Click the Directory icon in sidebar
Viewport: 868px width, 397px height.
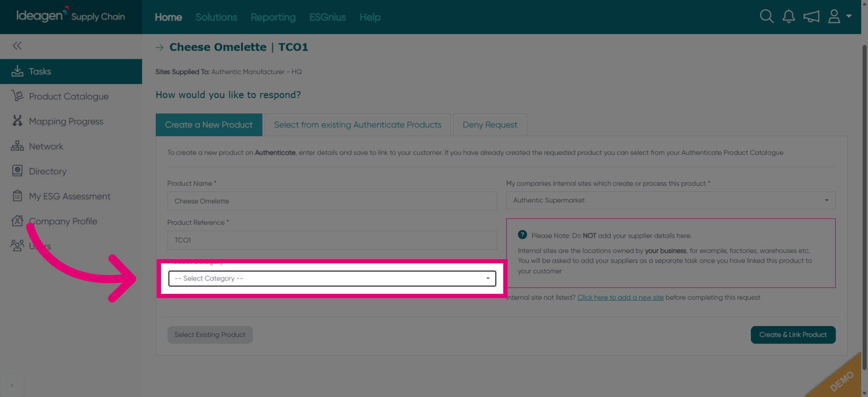click(17, 171)
